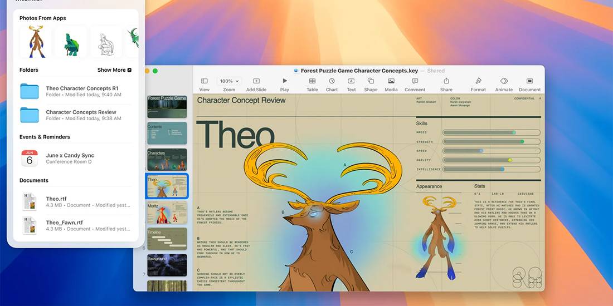
Task: Click the Theo title text on slide
Action: [x=235, y=134]
